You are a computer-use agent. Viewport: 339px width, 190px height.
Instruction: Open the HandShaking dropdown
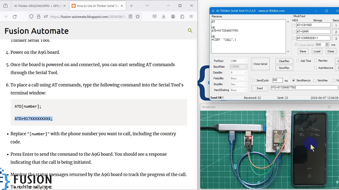tap(239, 90)
